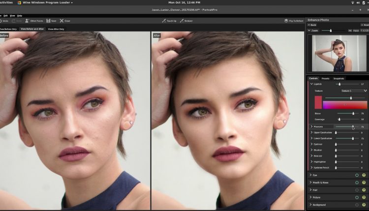Open help for the Eye section
Viewport: 369px width, 211px height.
point(364,175)
